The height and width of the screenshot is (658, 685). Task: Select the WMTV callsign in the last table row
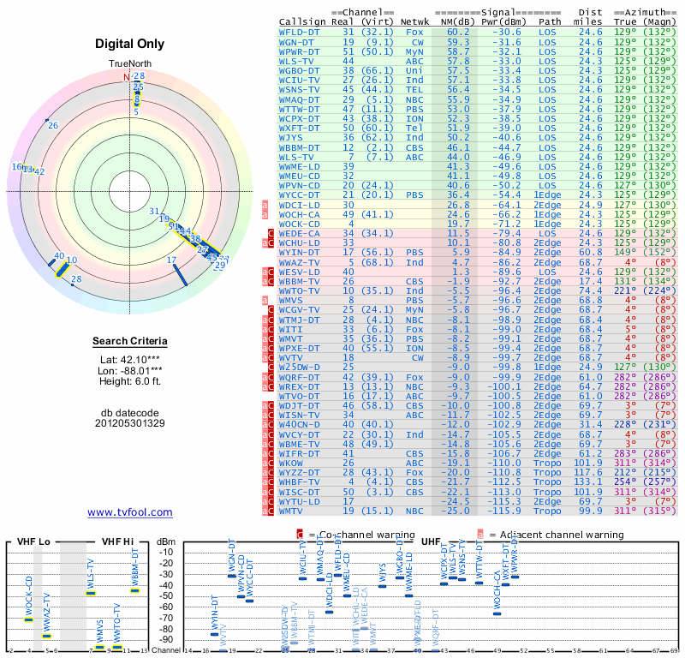(290, 511)
